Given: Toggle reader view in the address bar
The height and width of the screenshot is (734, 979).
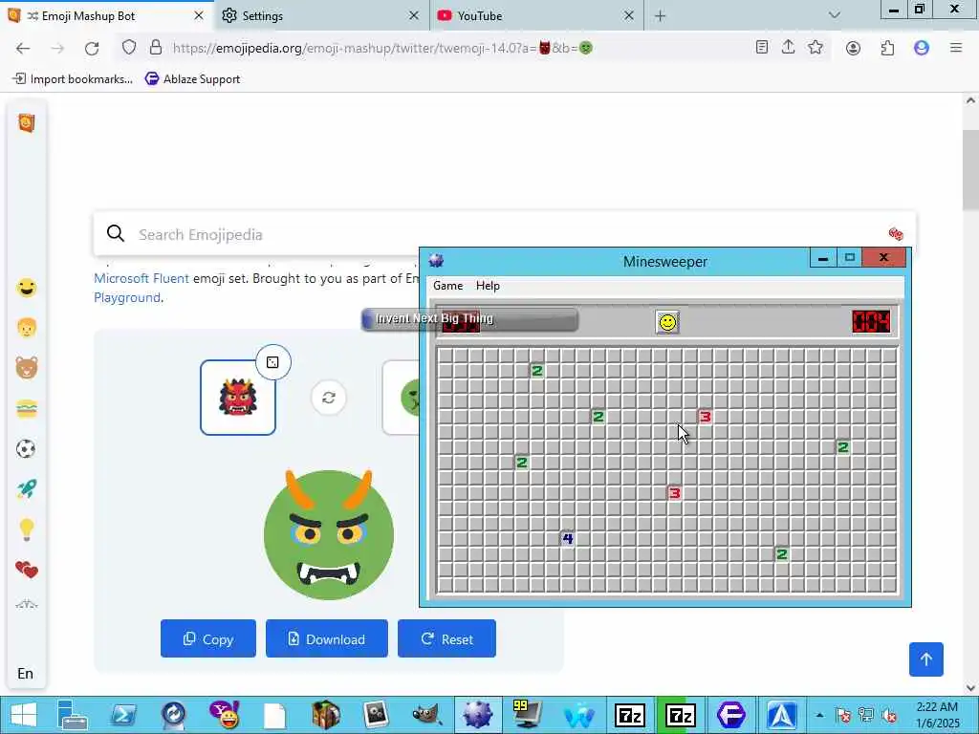Looking at the screenshot, I should [762, 48].
